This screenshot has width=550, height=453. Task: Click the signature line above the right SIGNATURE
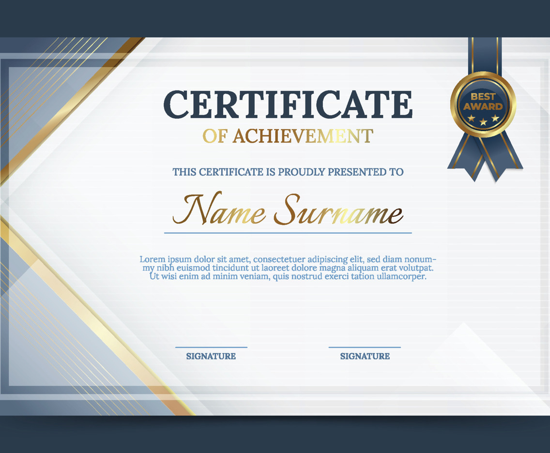365,347
